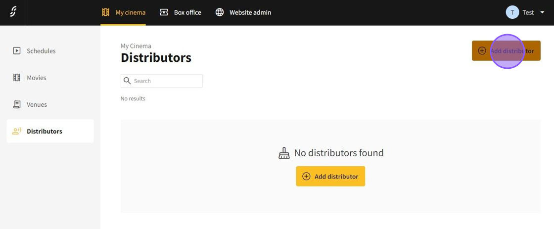The width and height of the screenshot is (554, 229).
Task: Click the magnifying glass search icon
Action: click(127, 81)
